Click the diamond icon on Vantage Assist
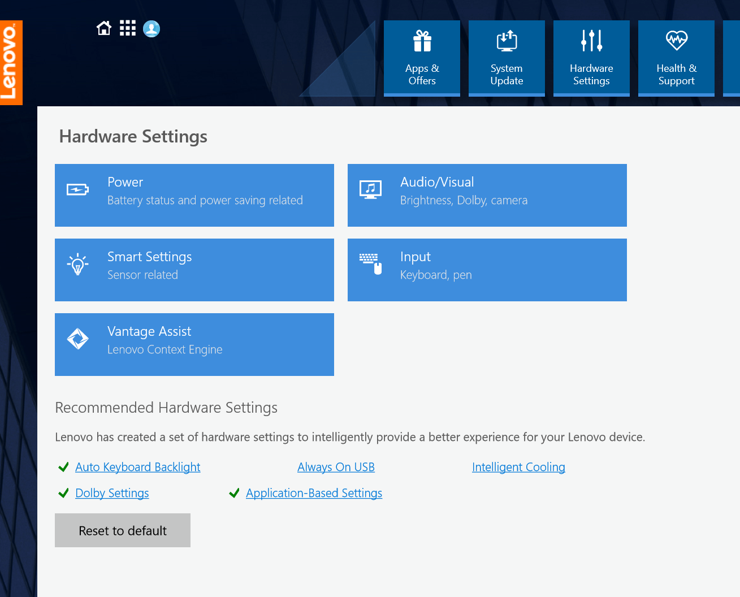This screenshot has width=740, height=597. click(78, 339)
